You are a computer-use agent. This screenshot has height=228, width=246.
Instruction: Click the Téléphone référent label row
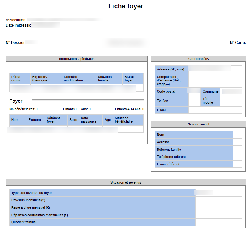tap(194, 157)
